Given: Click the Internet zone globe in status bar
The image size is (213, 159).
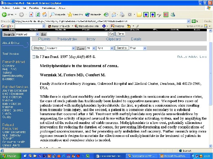Looking at the screenshot, I should click(x=180, y=151).
